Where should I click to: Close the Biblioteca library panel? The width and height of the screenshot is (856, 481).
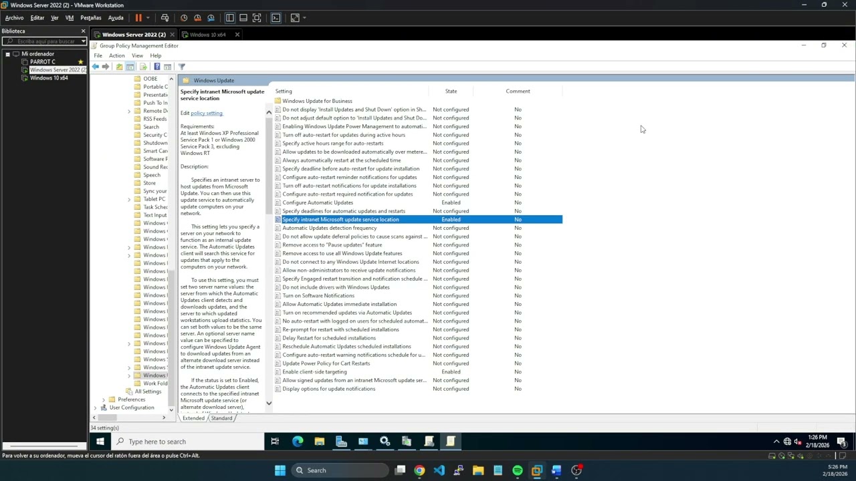[83, 31]
